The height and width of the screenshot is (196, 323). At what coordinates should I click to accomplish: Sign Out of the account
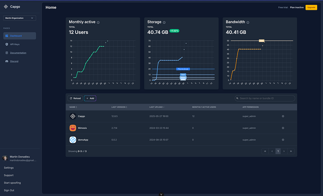tap(9, 191)
